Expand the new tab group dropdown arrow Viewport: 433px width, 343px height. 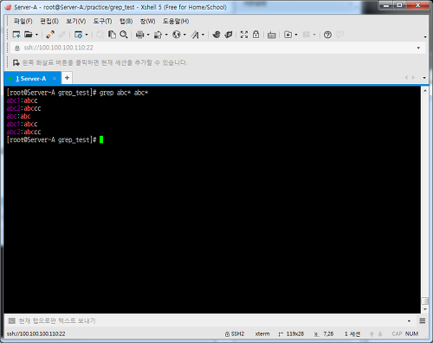(x=296, y=35)
